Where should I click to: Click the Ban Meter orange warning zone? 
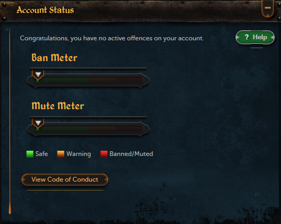click(x=103, y=80)
